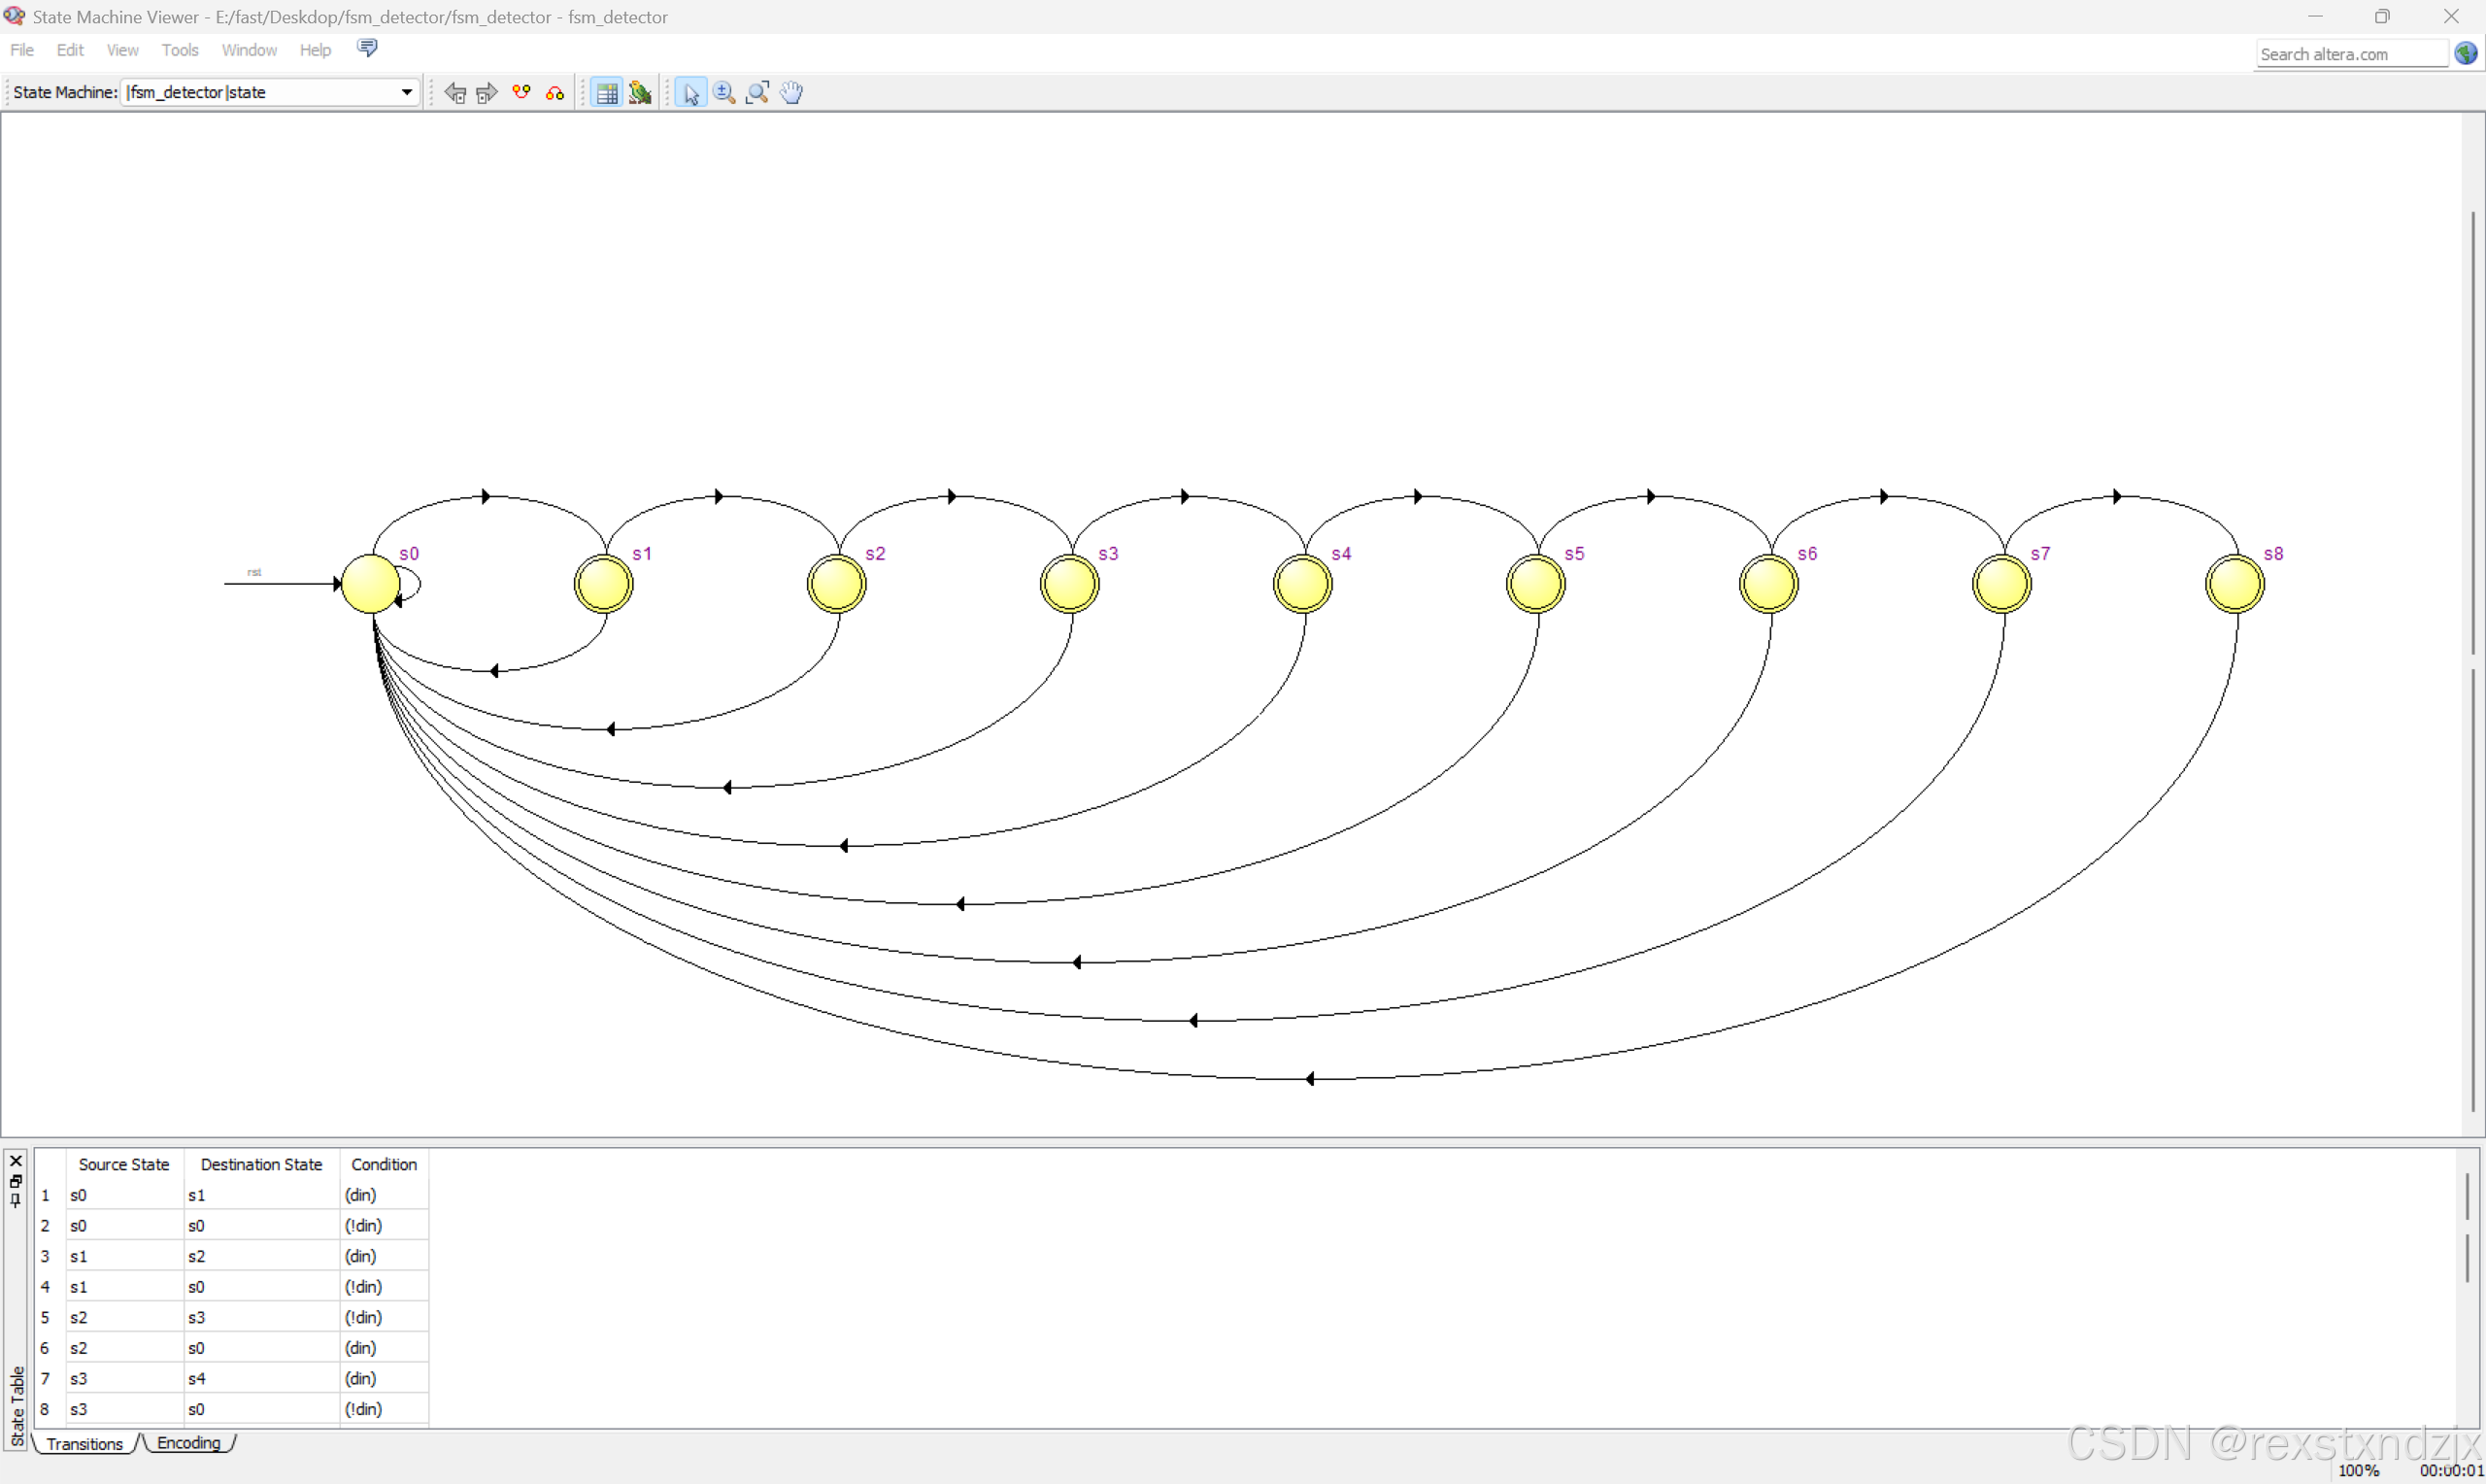This screenshot has height=1484, width=2486.
Task: Click the Back navigation arrow icon
Action: [x=454, y=93]
